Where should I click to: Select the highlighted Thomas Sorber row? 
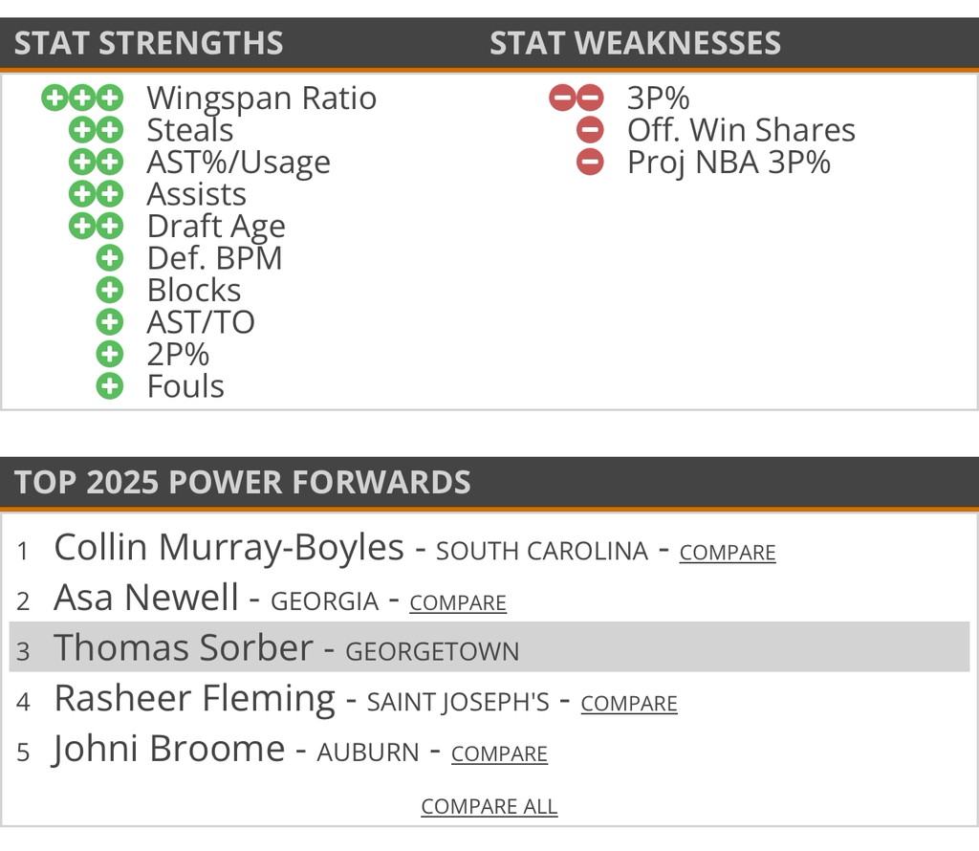489,647
